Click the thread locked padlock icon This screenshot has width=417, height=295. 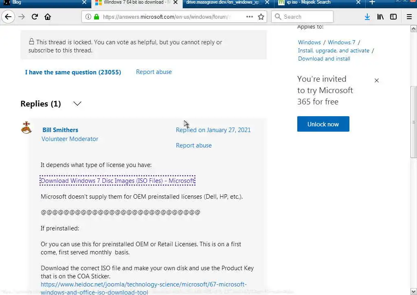click(31, 41)
